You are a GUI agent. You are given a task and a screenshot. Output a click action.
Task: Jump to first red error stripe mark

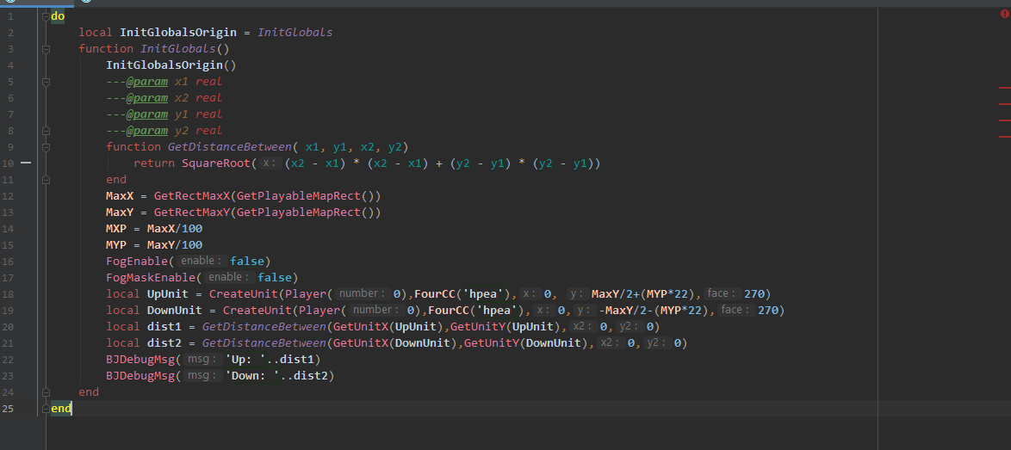(1004, 87)
